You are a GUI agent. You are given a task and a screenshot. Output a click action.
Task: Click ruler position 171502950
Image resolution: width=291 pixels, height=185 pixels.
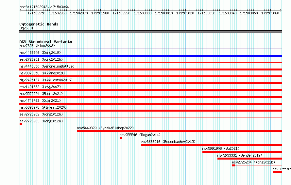pyautogui.click(x=36, y=13)
